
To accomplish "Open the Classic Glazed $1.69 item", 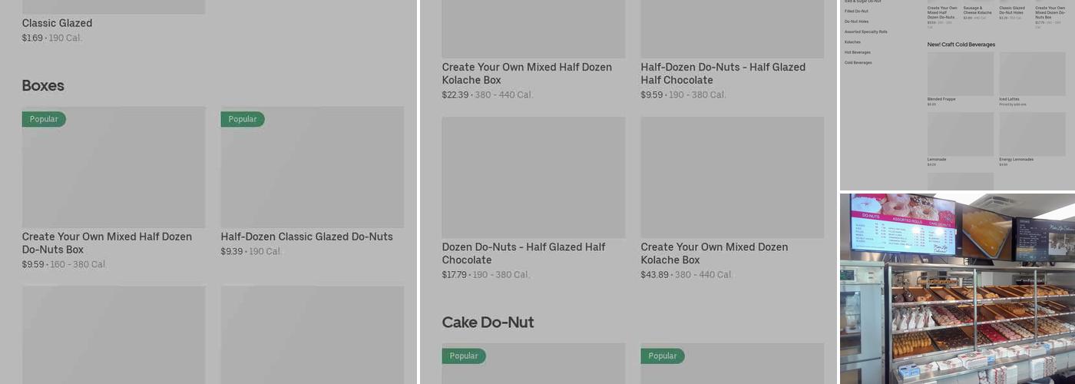I will pyautogui.click(x=57, y=23).
